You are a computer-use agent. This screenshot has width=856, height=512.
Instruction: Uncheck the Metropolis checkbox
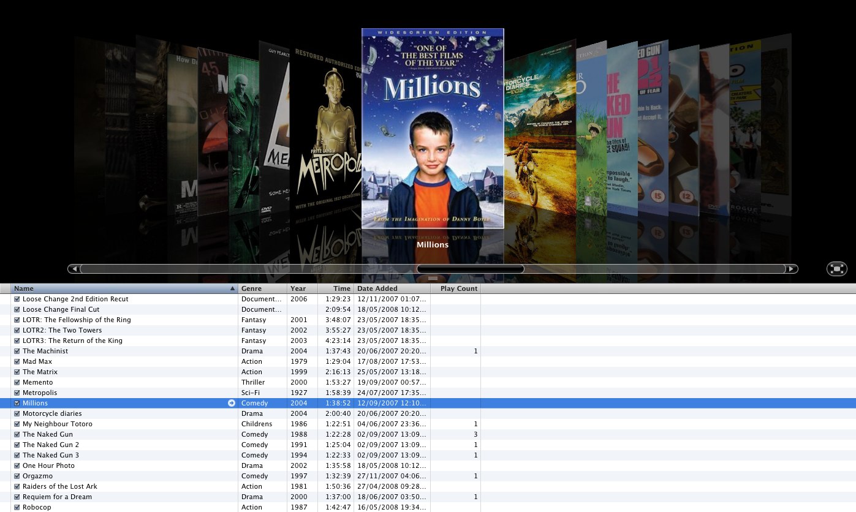tap(17, 393)
